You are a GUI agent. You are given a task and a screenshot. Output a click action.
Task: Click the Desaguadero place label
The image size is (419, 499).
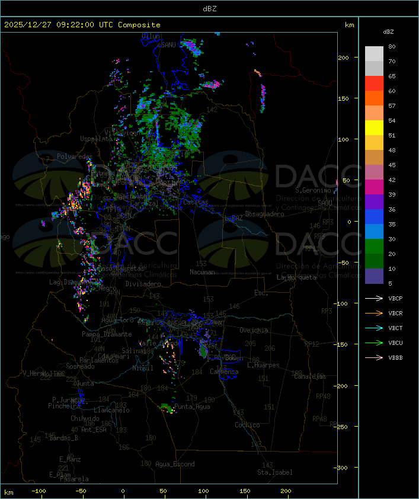pos(264,214)
